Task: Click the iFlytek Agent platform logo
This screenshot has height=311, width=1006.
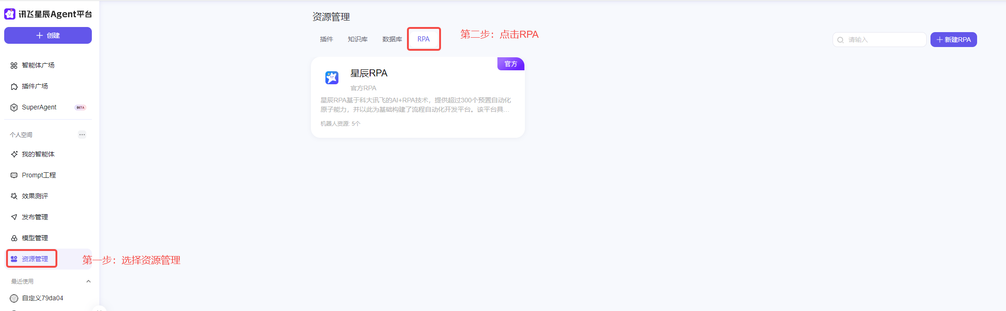Action: (48, 14)
